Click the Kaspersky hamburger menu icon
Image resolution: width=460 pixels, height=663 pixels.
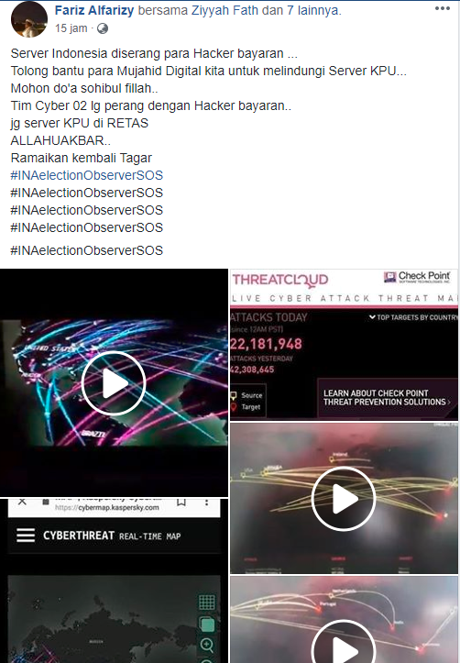[26, 536]
